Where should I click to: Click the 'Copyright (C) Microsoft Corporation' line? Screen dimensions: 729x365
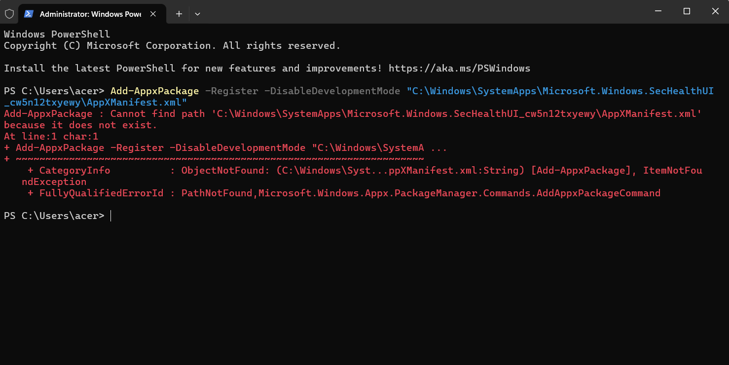pyautogui.click(x=172, y=45)
